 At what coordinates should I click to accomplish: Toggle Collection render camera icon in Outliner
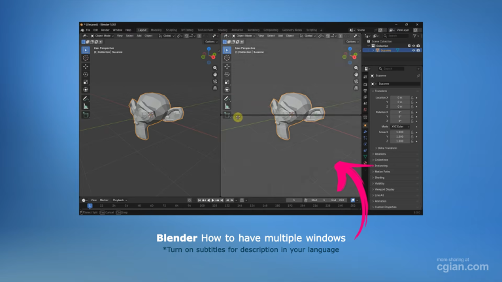click(x=418, y=46)
